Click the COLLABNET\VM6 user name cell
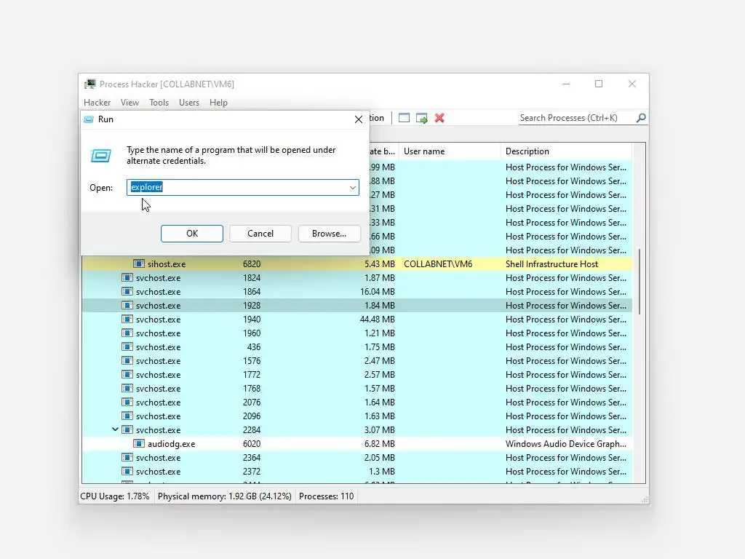Screen dimensions: 745x559 (437, 263)
